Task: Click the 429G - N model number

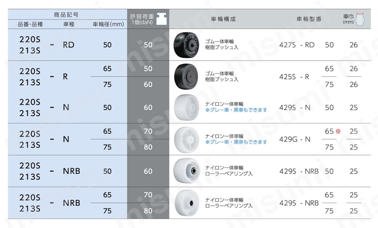Action: 294,139
